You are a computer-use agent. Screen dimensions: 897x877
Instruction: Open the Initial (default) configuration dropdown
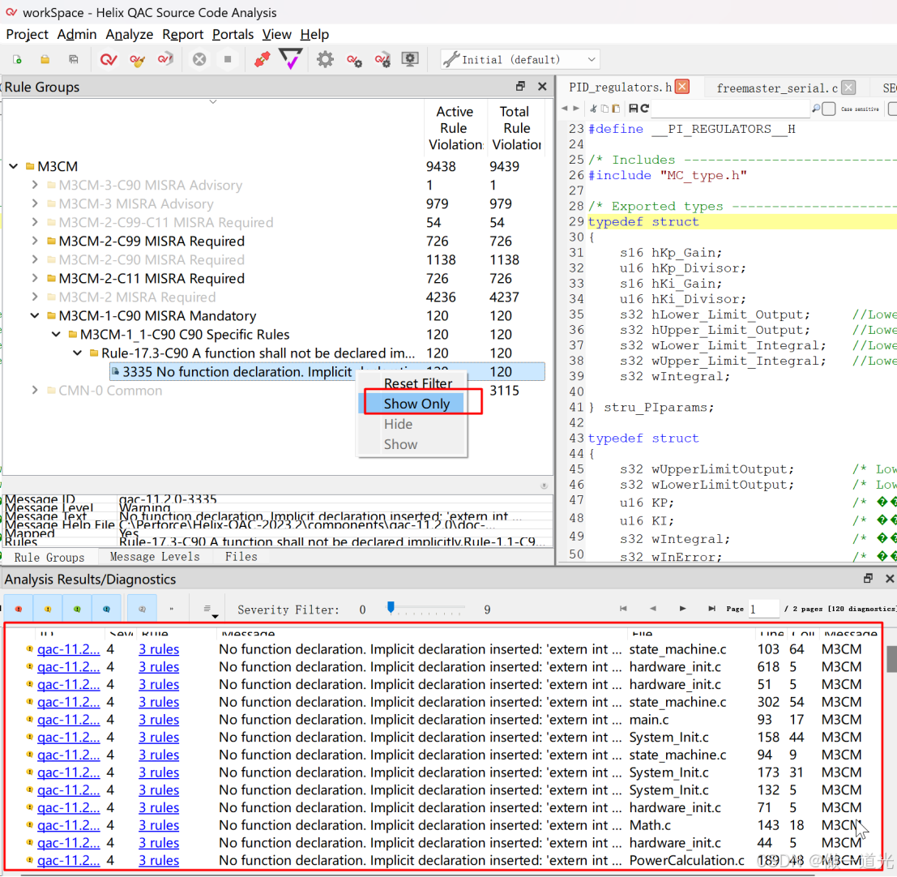pyautogui.click(x=519, y=59)
